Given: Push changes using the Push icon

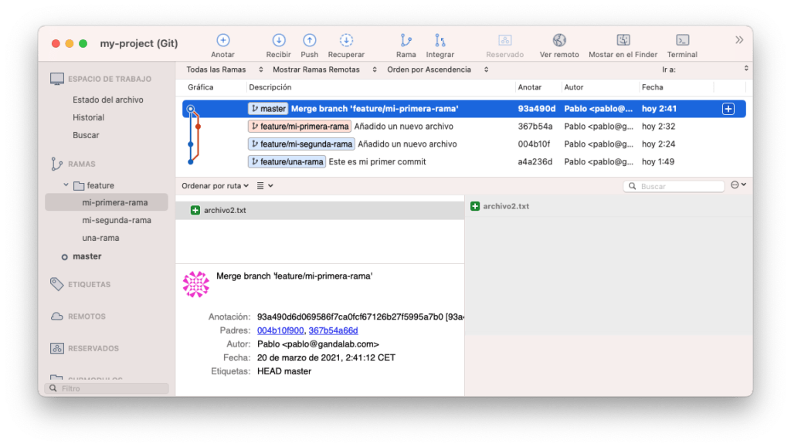Looking at the screenshot, I should [x=309, y=40].
